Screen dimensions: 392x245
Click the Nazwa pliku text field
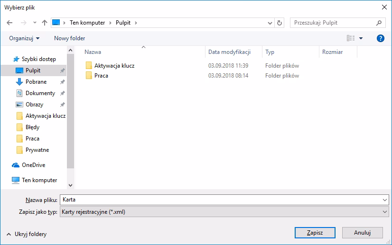pos(221,200)
